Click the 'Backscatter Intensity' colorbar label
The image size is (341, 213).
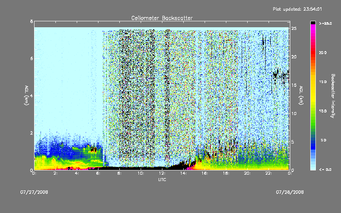tap(333, 96)
